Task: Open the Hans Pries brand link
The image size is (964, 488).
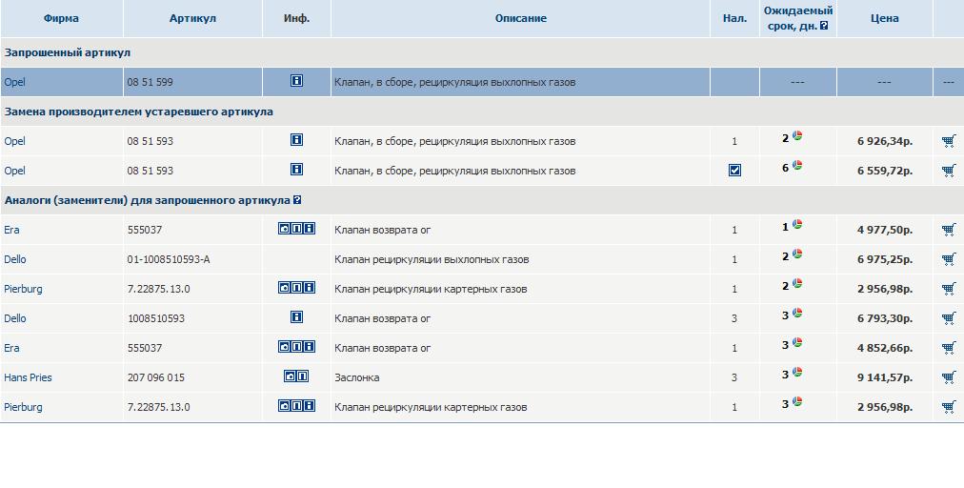Action: tap(28, 377)
